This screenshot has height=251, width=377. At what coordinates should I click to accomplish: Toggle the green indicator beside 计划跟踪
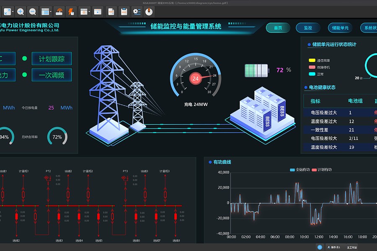click(x=24, y=59)
